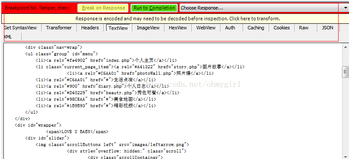Click the Breakpoint hit. Tamper, then: label
Viewport: 349px width, 159px height.
pos(37,8)
